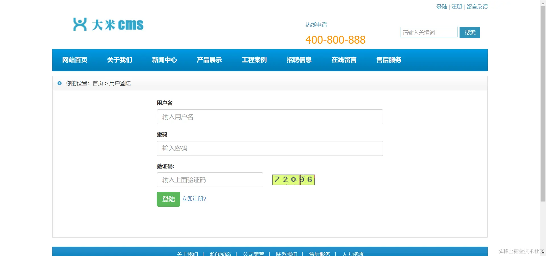Open the 注册 link at top

click(457, 7)
